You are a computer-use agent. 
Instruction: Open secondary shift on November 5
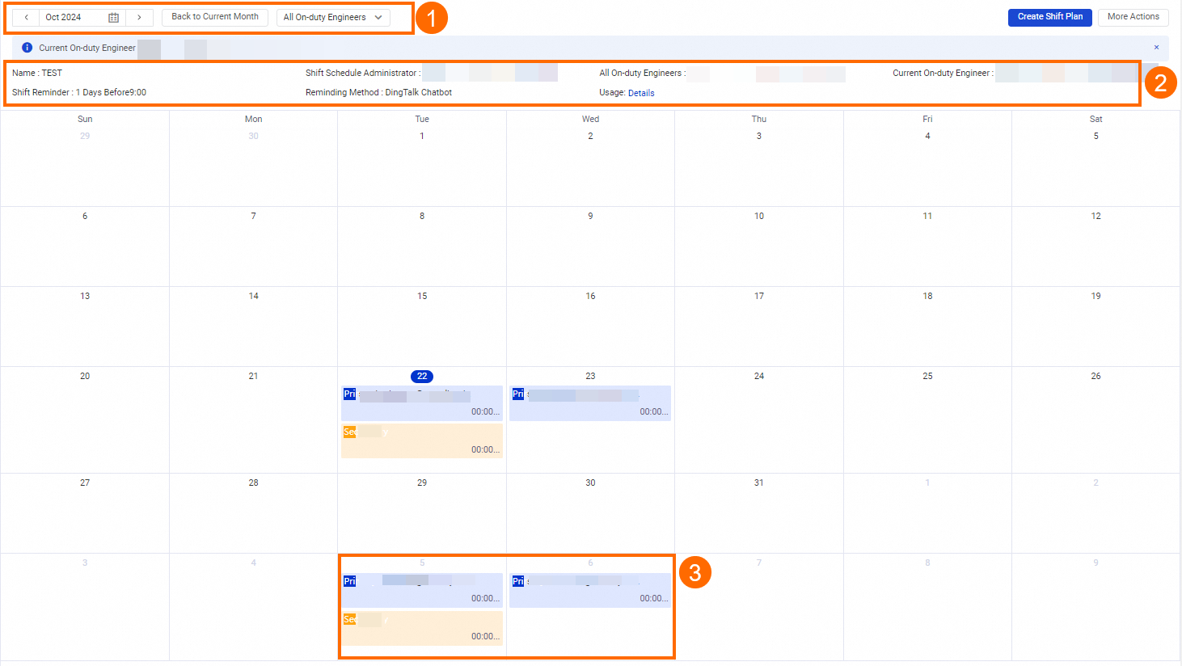click(x=422, y=628)
